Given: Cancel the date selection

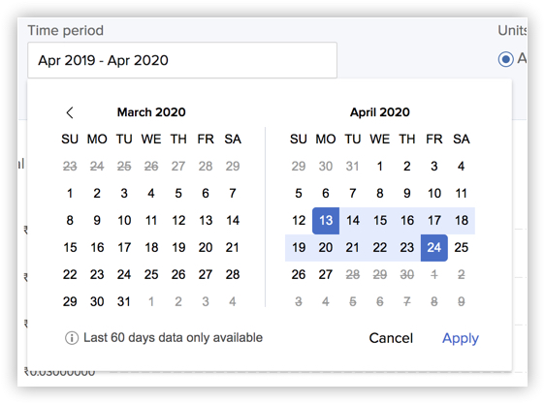Looking at the screenshot, I should pyautogui.click(x=391, y=338).
